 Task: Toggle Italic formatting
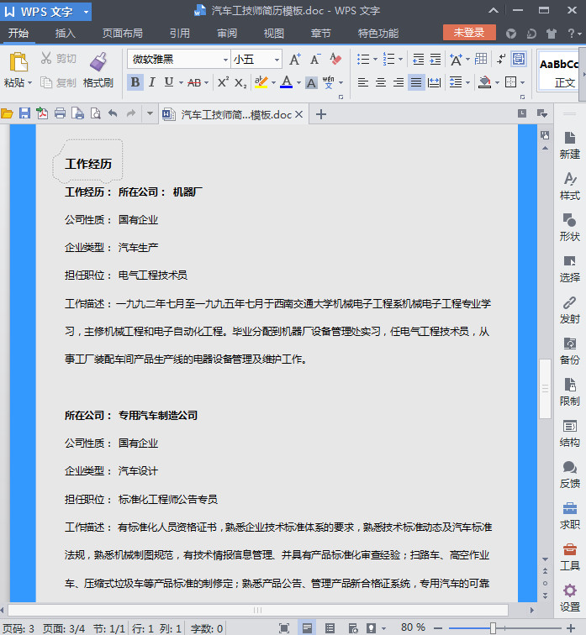click(152, 82)
